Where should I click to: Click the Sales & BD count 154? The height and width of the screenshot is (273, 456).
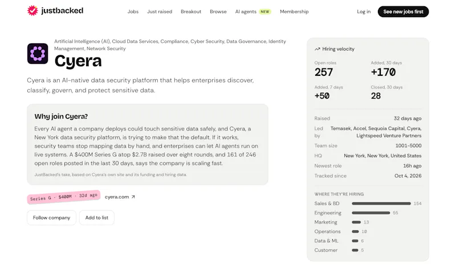(418, 203)
